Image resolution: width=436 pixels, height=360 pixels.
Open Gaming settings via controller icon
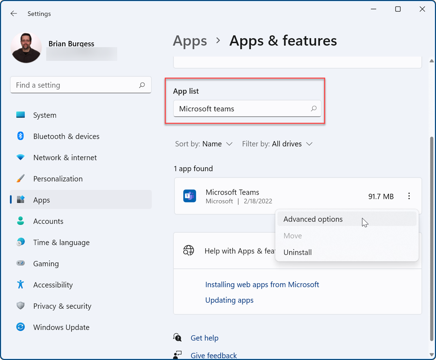click(20, 264)
